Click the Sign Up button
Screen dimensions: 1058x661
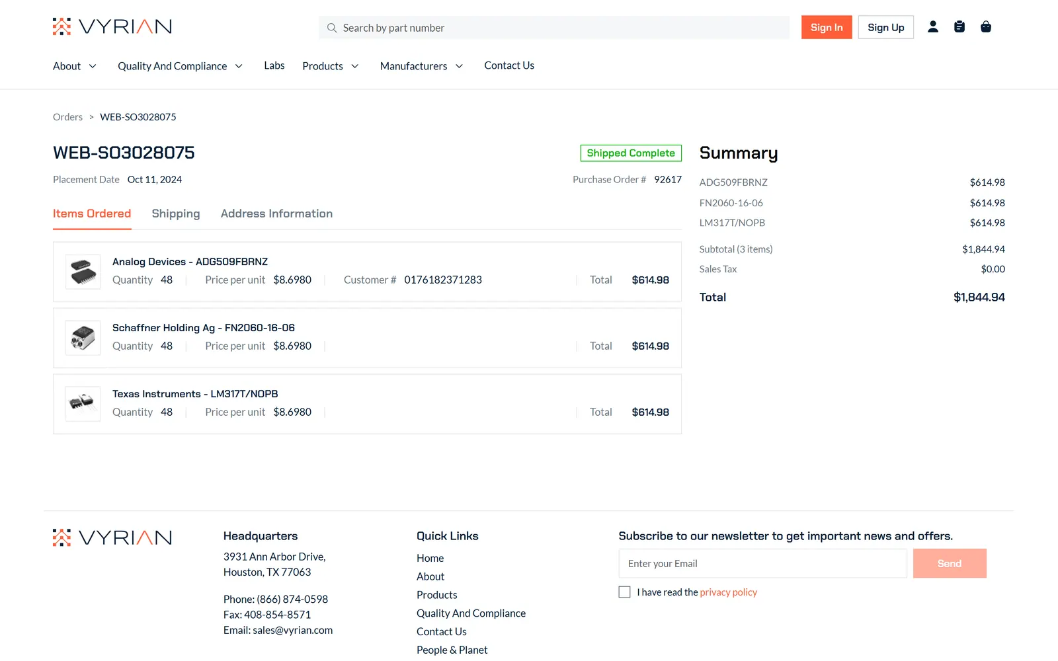(x=886, y=27)
